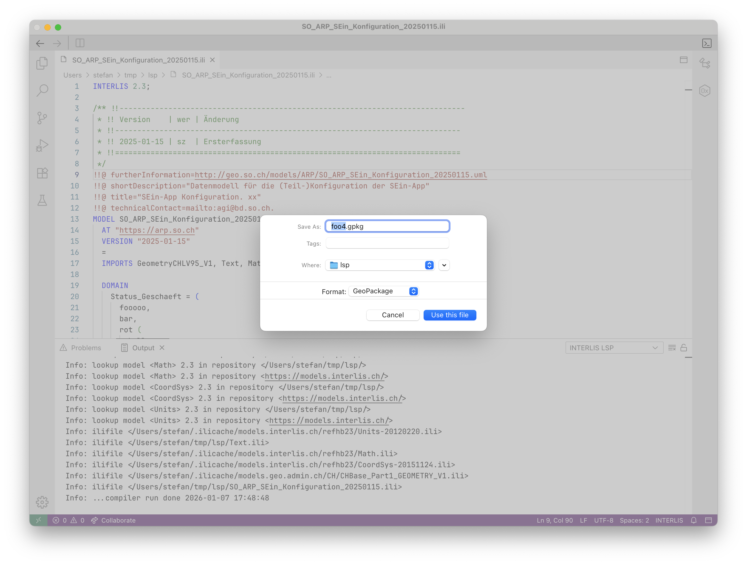
Task: Click the notifications bell in status bar
Action: tap(694, 520)
